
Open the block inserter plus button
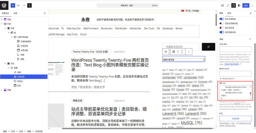coord(13,5)
